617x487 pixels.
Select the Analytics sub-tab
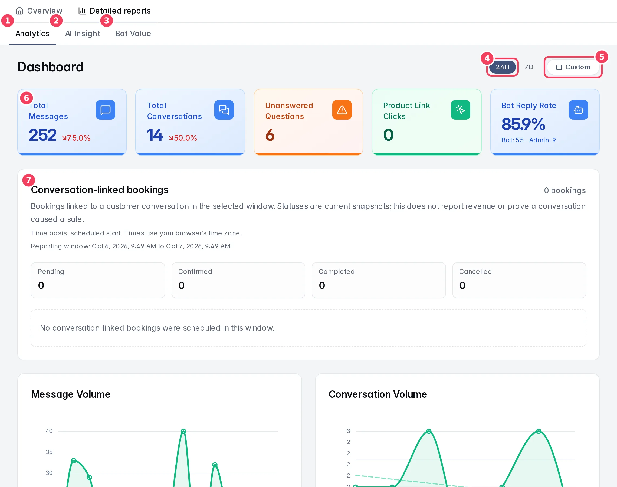(32, 34)
